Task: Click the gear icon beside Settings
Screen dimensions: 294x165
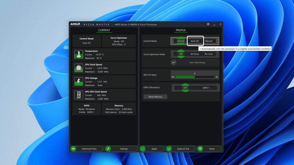Action: coord(108,149)
